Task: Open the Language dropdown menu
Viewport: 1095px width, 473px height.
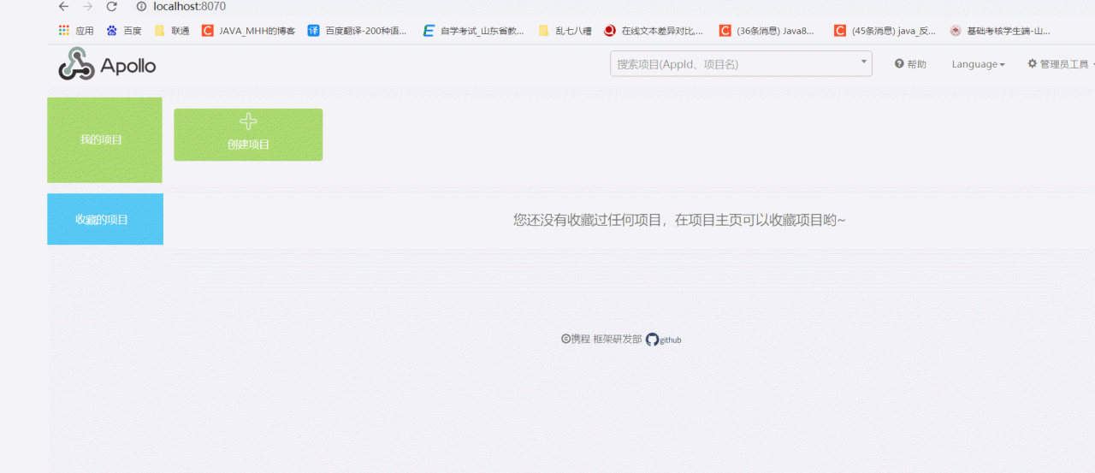Action: pos(978,64)
